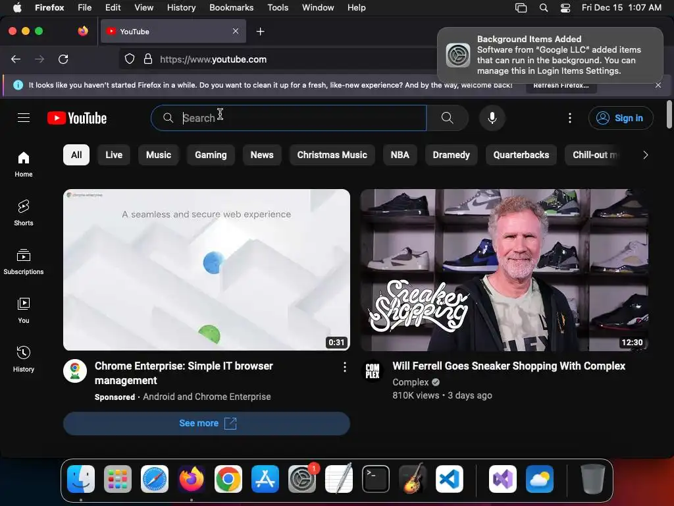The height and width of the screenshot is (506, 674).
Task: Open Shorts in sidebar
Action: tap(24, 213)
